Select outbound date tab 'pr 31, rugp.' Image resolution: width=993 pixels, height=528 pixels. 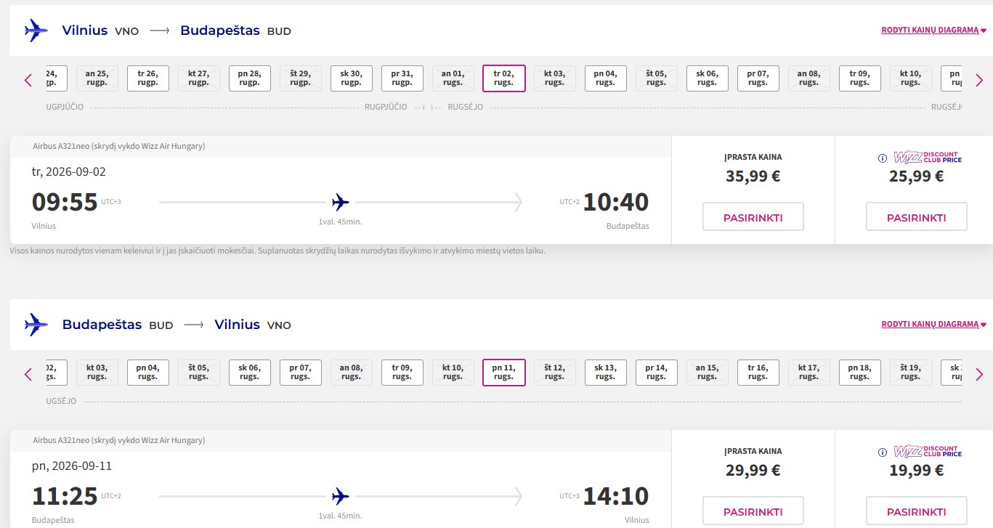point(402,78)
